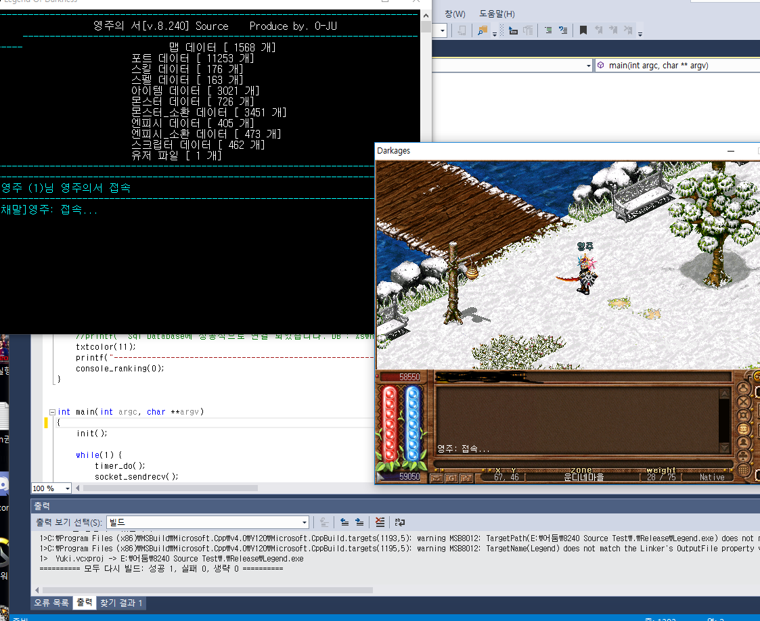The width and height of the screenshot is (760, 621).
Task: Collapse the int main function code block
Action: click(52, 412)
